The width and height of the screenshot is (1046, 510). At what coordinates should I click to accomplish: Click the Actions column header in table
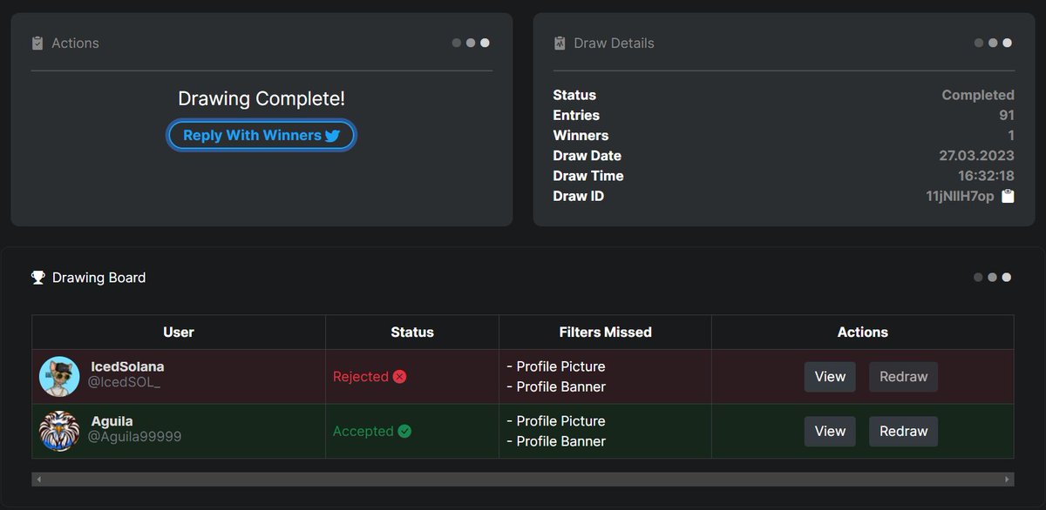(x=863, y=332)
